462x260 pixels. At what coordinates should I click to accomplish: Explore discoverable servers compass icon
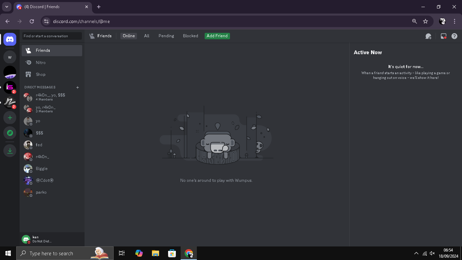click(10, 133)
